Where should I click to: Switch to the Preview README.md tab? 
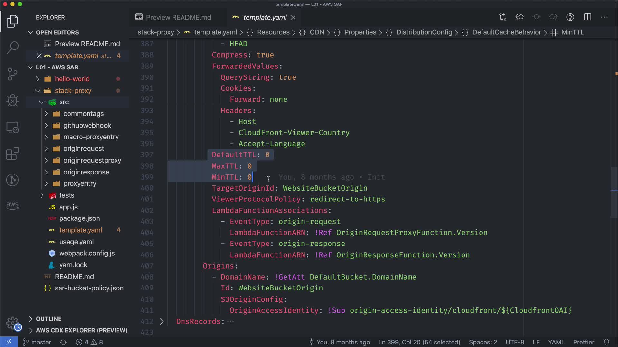(x=178, y=17)
